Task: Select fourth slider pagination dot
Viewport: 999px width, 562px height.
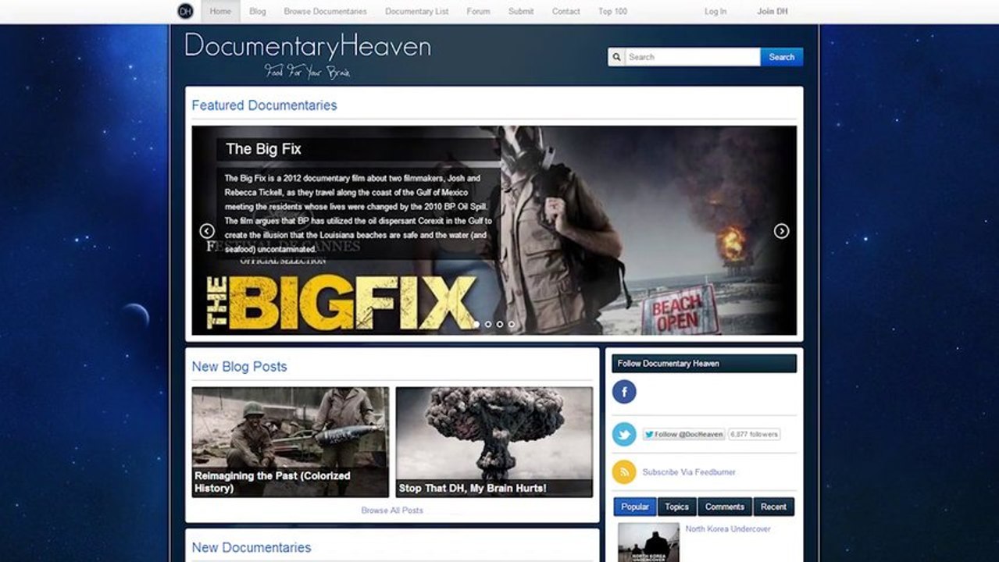Action: (512, 324)
